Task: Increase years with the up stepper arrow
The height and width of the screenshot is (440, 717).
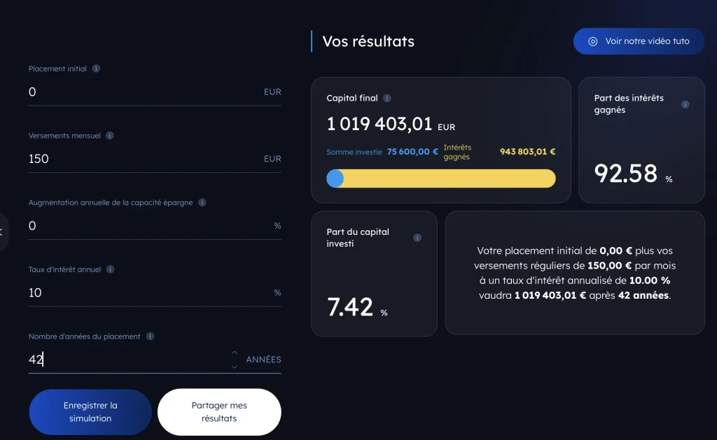Action: 234,353
